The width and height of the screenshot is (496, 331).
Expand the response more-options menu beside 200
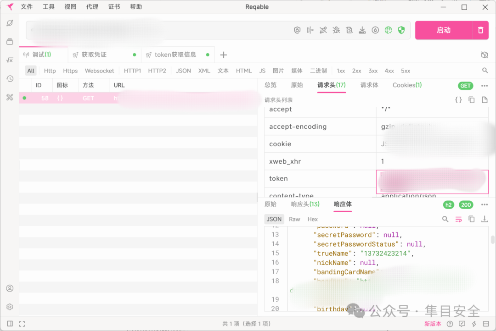[x=485, y=204]
